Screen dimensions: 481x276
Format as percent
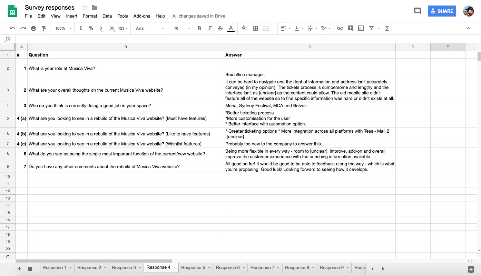(91, 28)
